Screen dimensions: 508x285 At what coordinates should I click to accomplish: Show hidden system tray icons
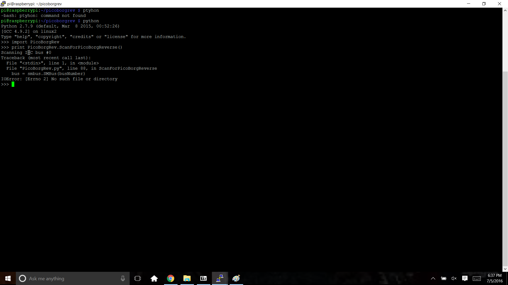(433, 278)
